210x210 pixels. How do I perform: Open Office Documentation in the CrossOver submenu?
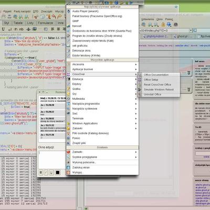coord(159,75)
